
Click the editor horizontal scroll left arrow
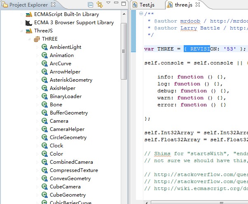[147, 203]
